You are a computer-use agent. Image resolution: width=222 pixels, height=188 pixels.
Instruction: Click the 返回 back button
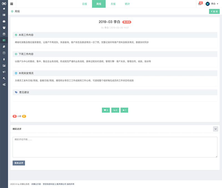click(x=214, y=11)
